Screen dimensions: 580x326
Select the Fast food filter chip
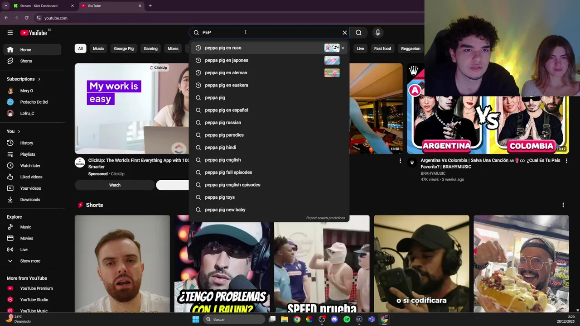pyautogui.click(x=382, y=48)
